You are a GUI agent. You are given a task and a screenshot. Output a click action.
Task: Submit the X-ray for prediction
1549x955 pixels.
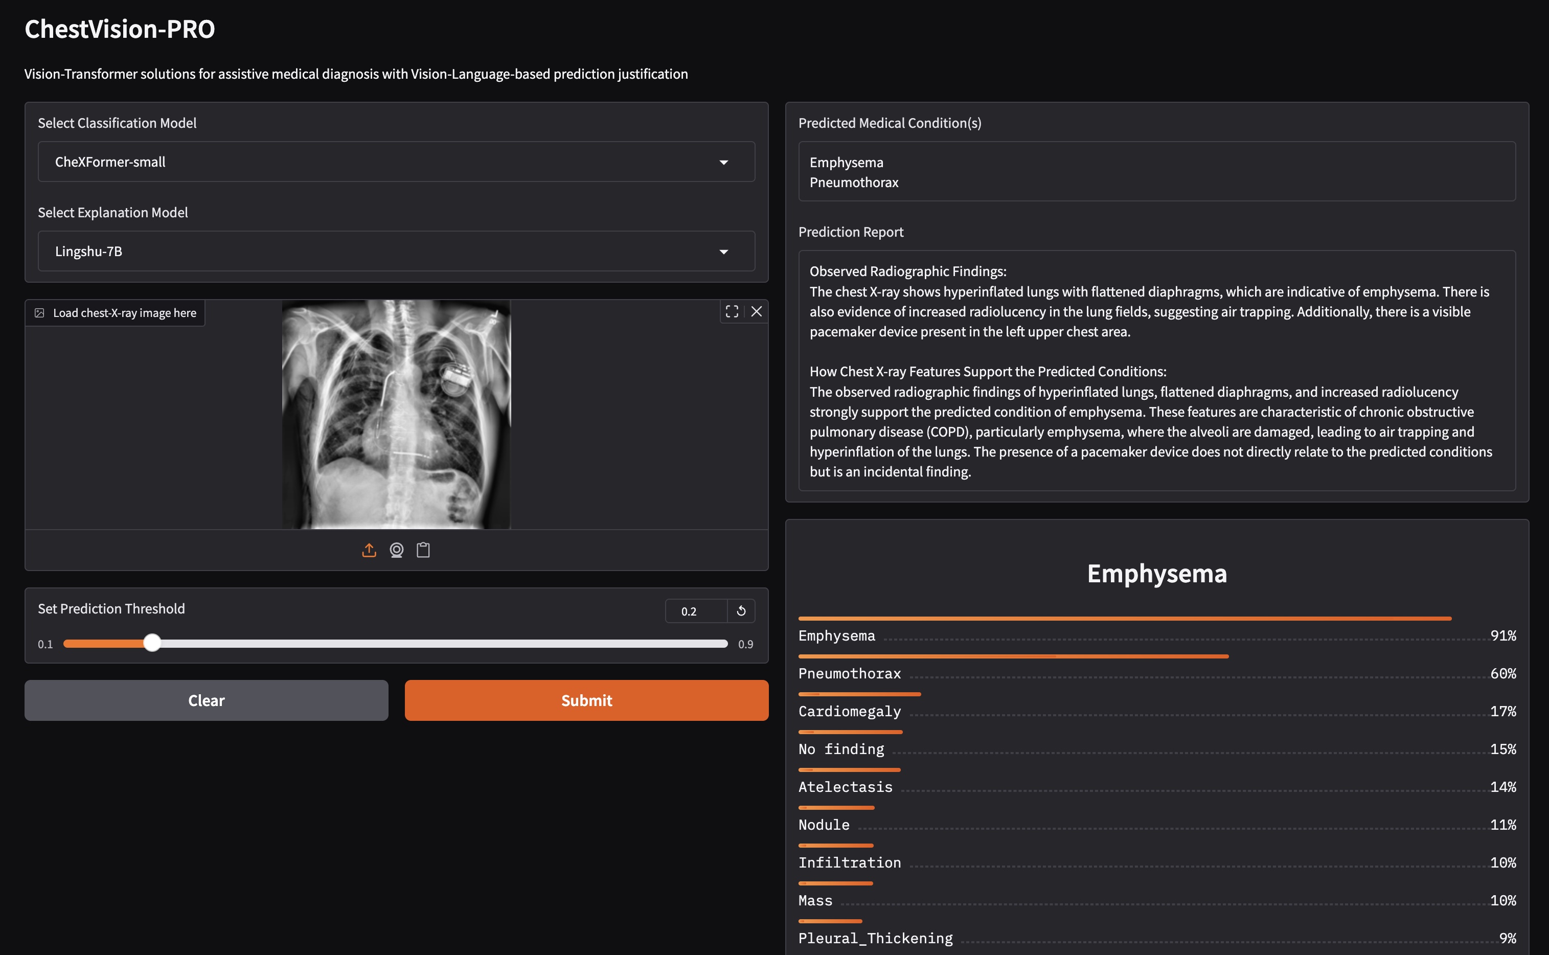[585, 700]
